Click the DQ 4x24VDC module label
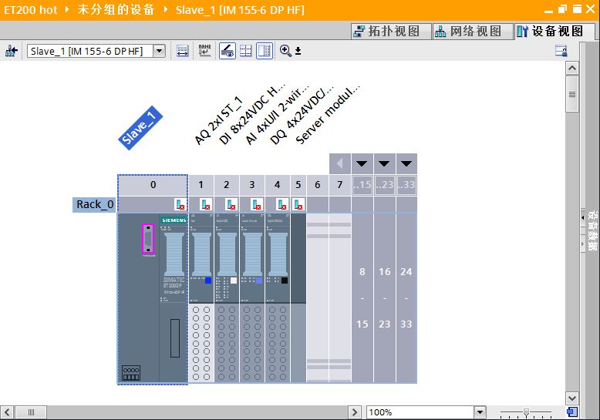This screenshot has width=600, height=420. pyautogui.click(x=302, y=114)
